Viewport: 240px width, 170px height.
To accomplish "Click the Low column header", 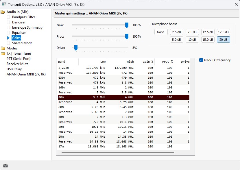I will (93, 62).
